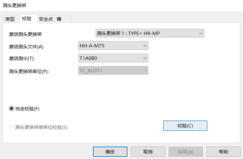Open the TC_SLOT1 slot dropdown

point(113,71)
